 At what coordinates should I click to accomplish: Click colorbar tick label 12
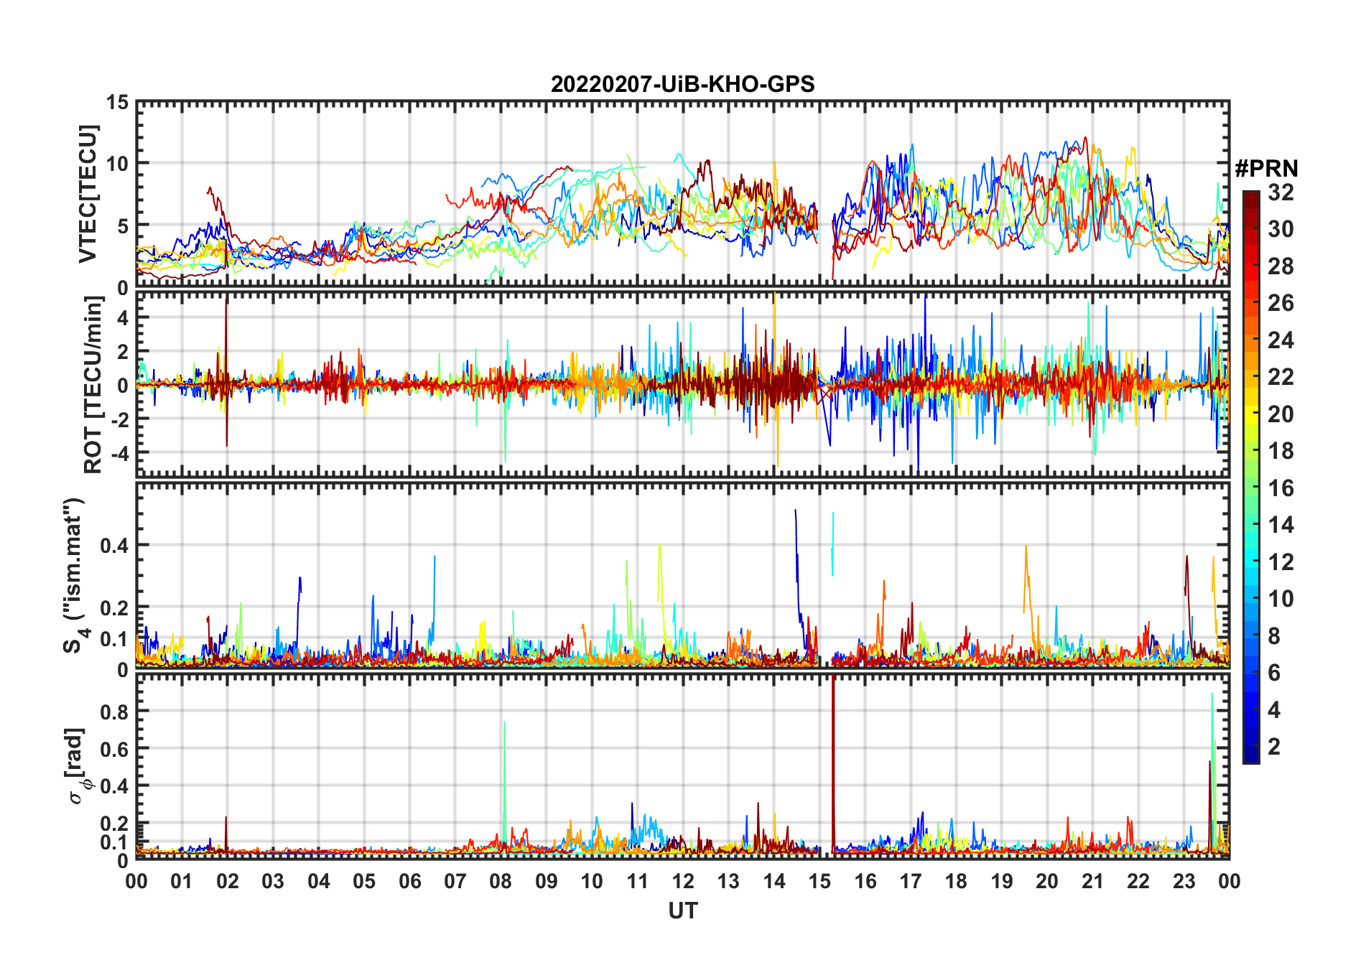(x=1281, y=562)
